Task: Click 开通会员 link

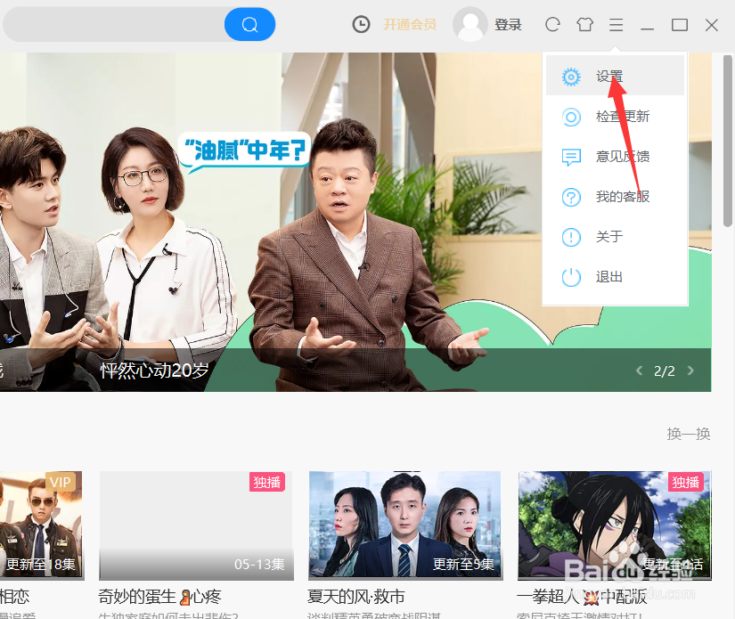Action: 410,24
